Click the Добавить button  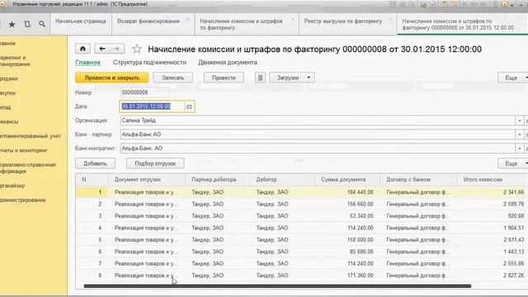95,163
